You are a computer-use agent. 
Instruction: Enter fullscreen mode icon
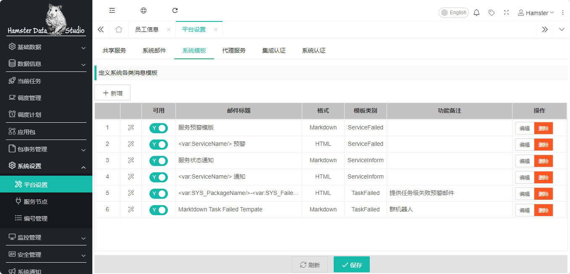[506, 13]
